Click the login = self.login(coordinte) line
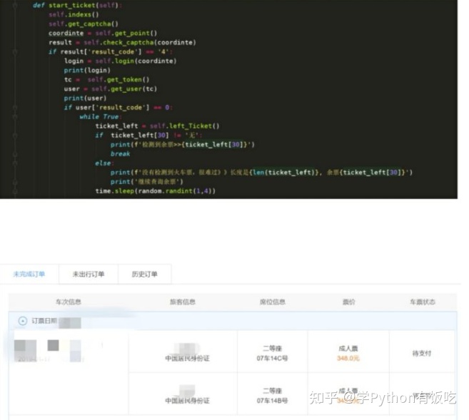 point(120,61)
